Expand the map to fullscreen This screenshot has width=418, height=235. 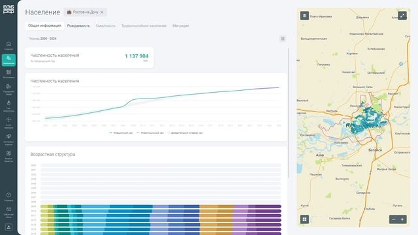[x=402, y=16]
